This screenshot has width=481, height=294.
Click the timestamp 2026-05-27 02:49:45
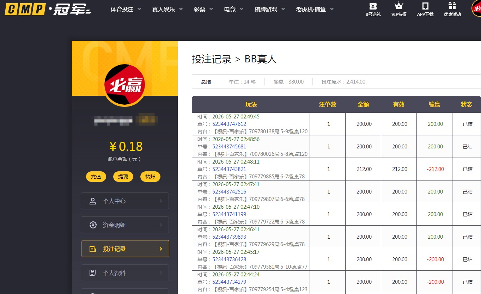[236, 117]
